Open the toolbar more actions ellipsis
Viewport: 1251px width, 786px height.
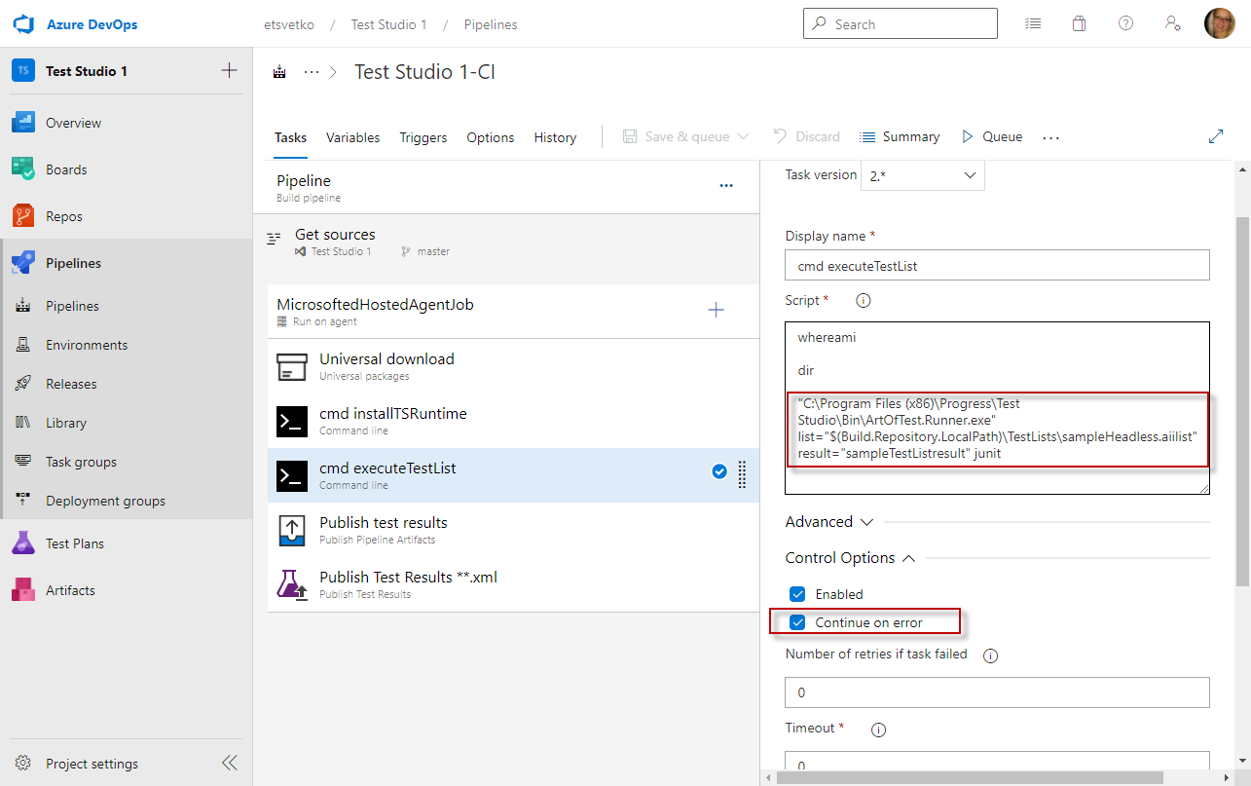[x=1050, y=137]
